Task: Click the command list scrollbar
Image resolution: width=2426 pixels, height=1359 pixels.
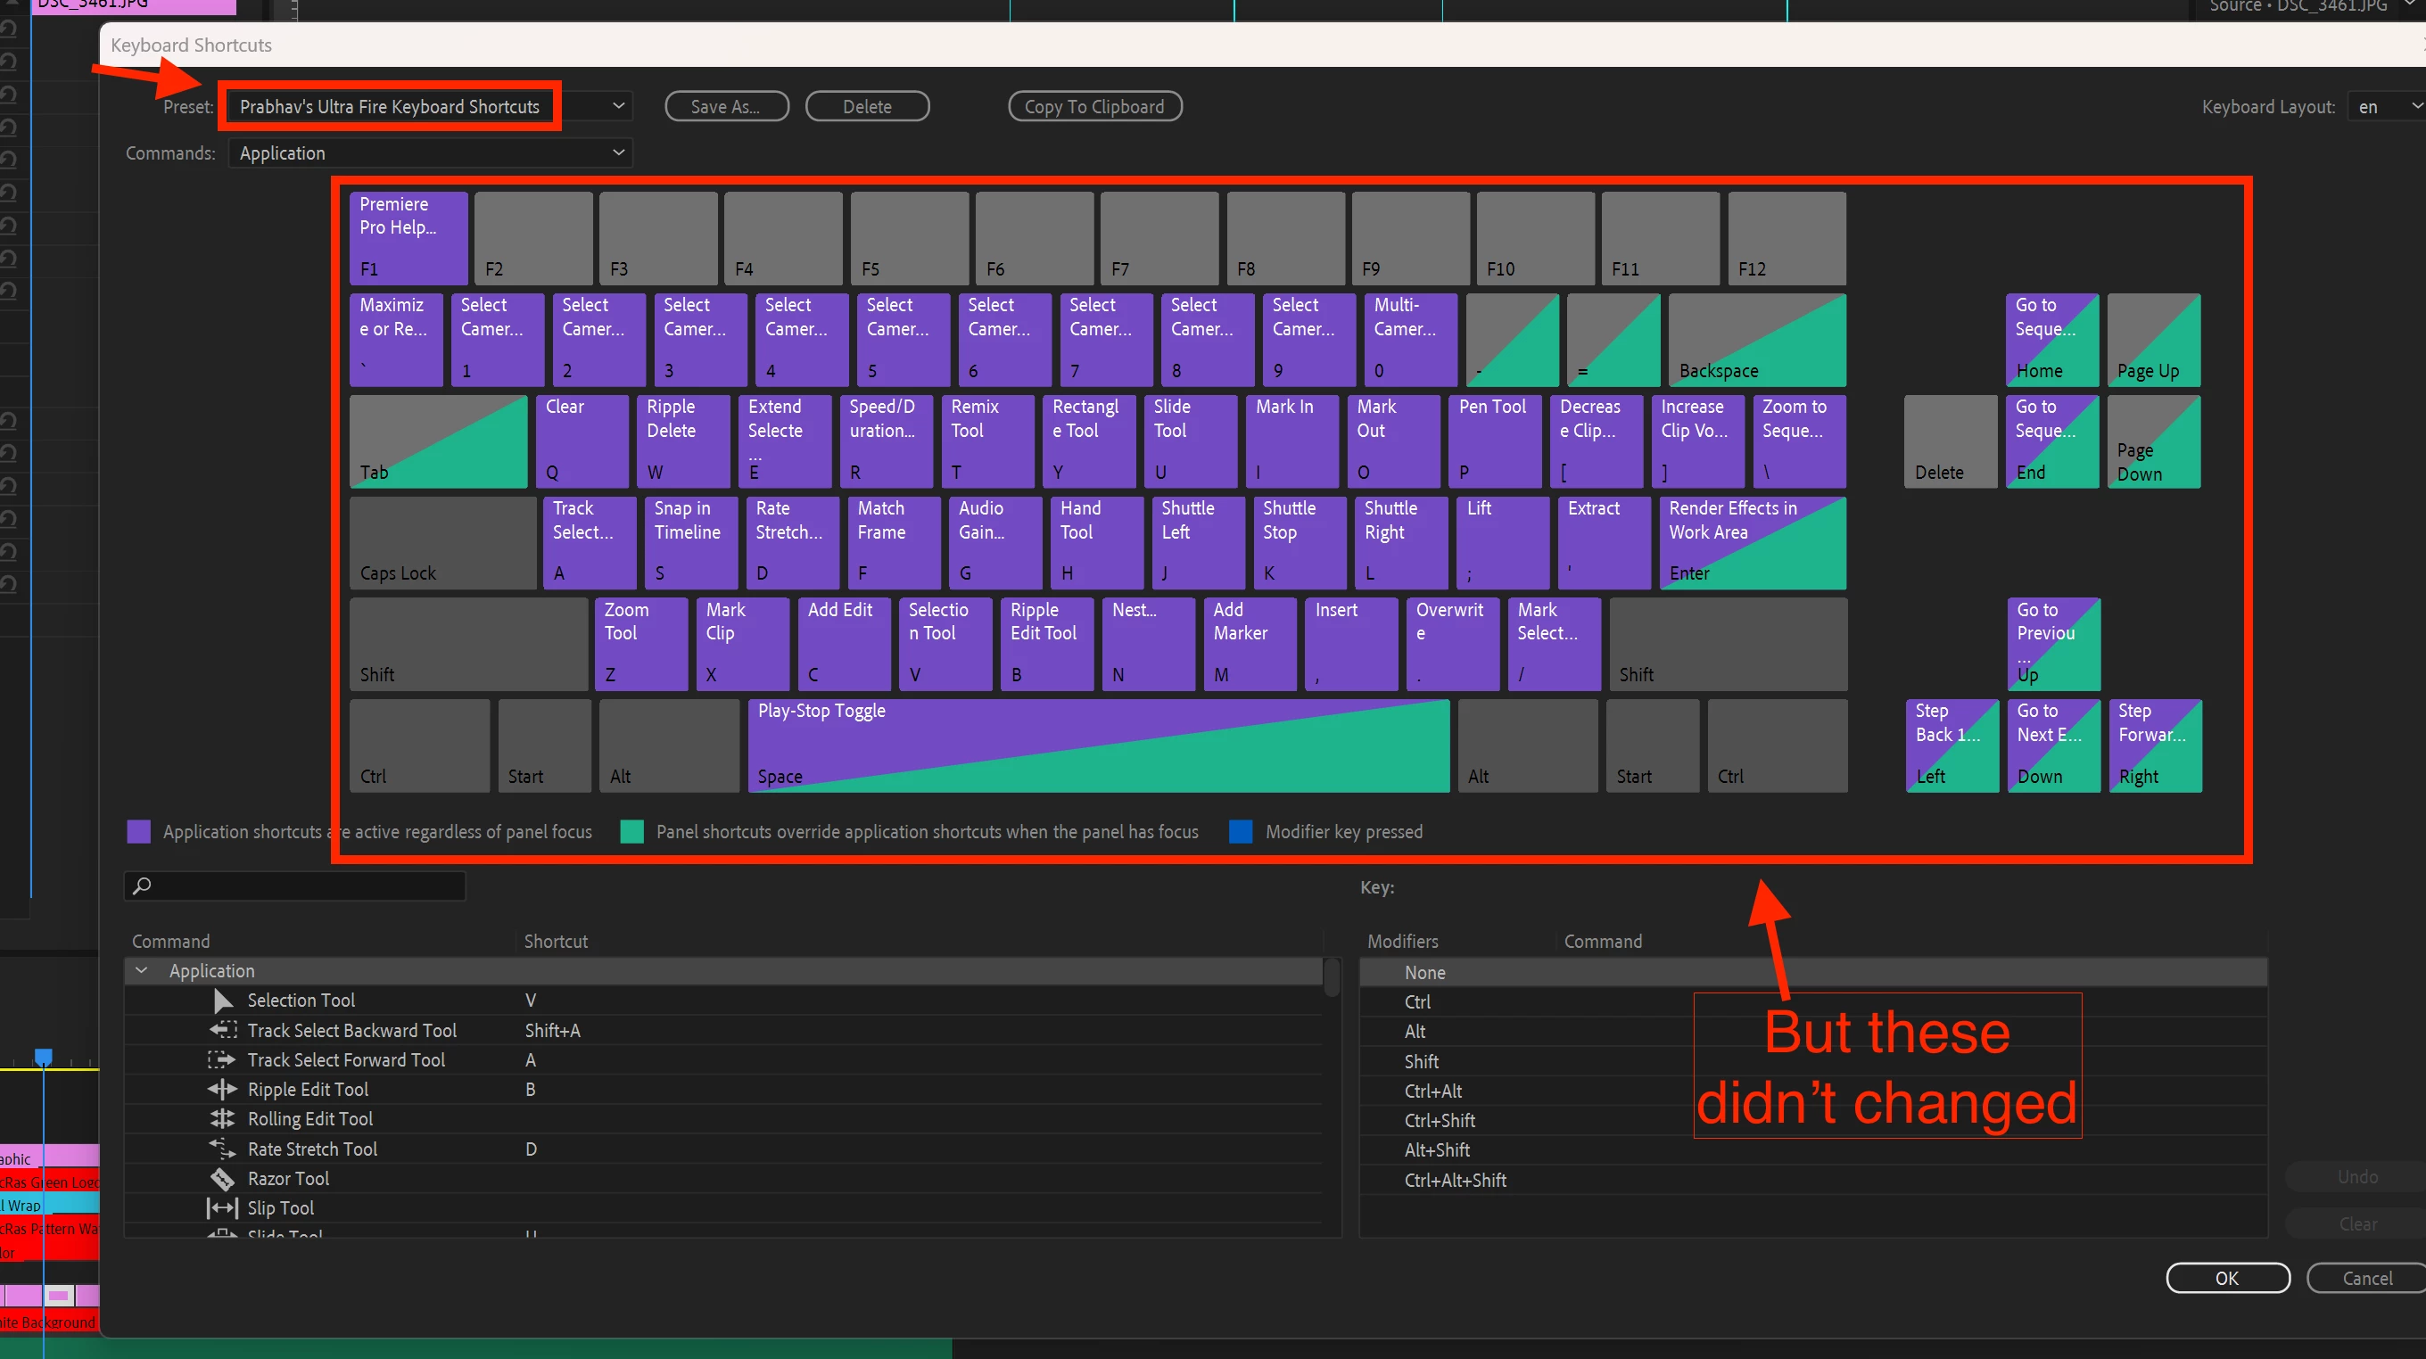Action: (1331, 979)
